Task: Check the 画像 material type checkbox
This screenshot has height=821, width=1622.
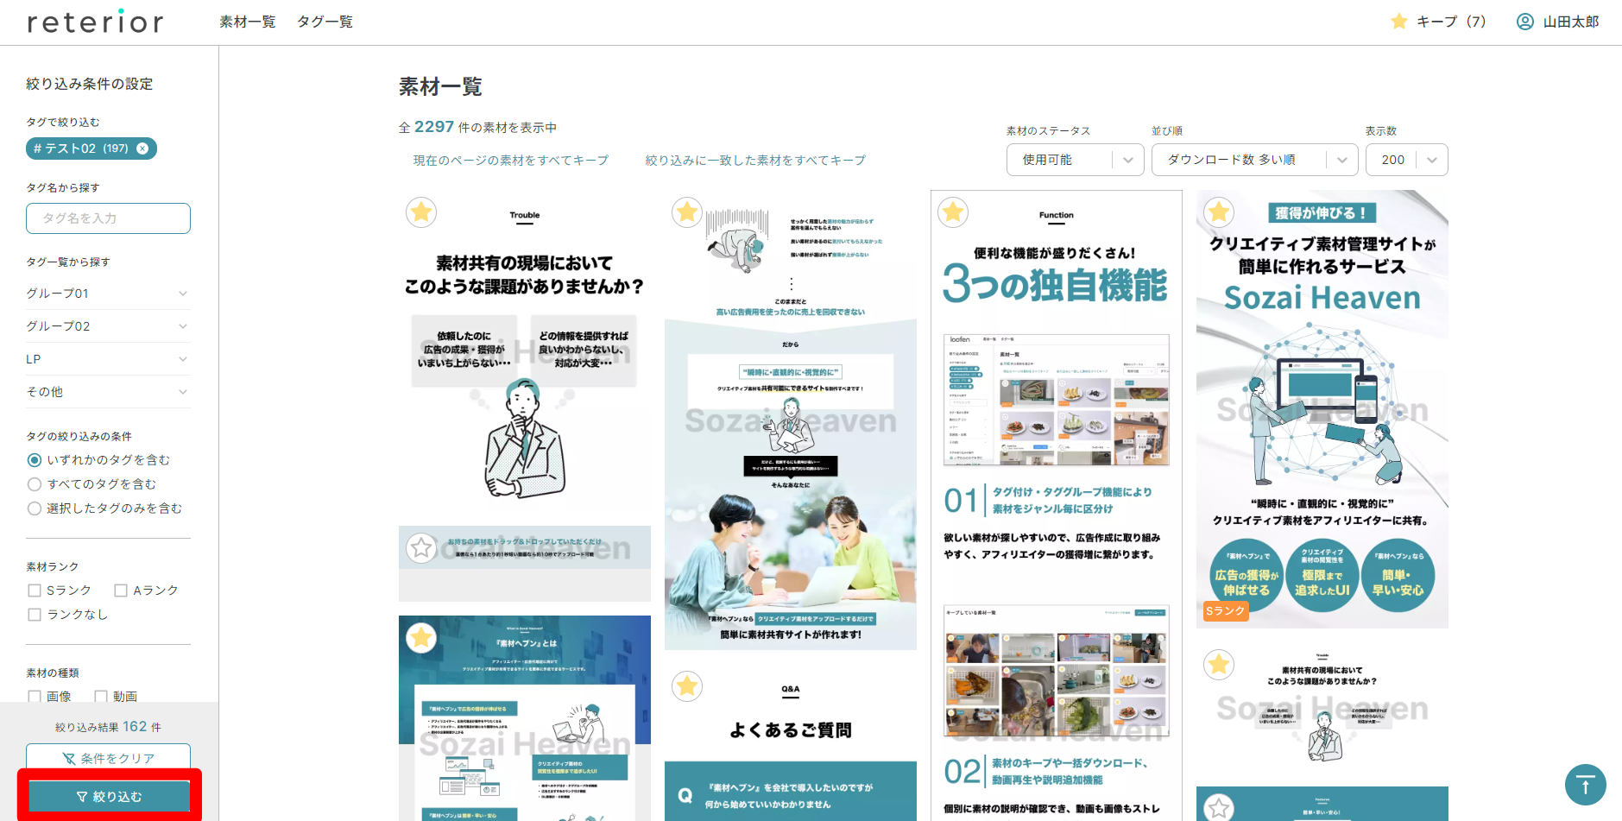Action: 35,696
